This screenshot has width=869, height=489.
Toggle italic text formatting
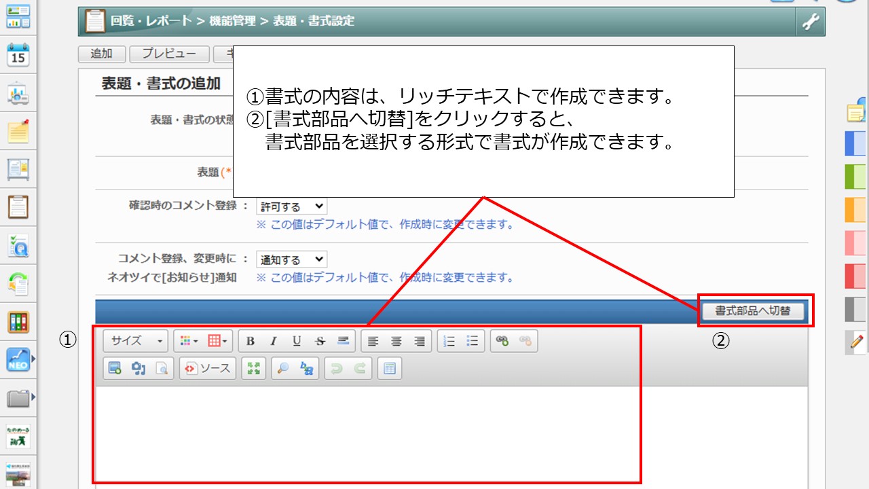274,341
